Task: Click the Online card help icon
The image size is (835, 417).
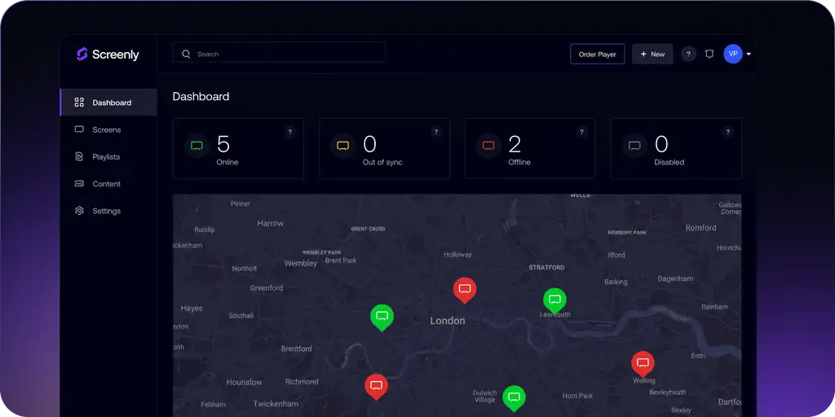Action: click(x=289, y=132)
